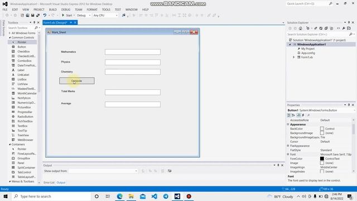
Task: Open the Telegram icon in taskbar
Action: [166, 196]
